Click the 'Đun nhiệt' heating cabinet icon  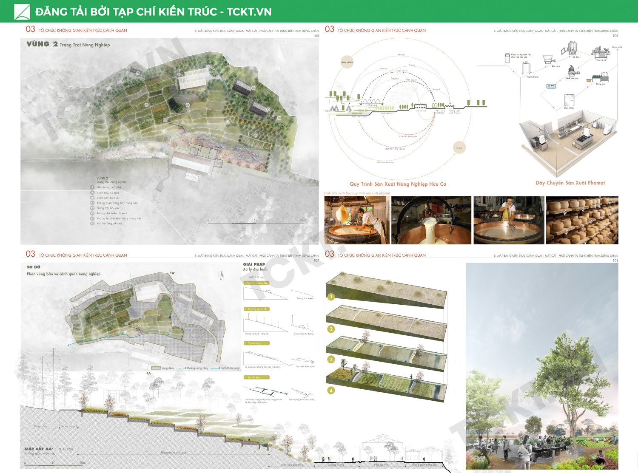click(569, 100)
